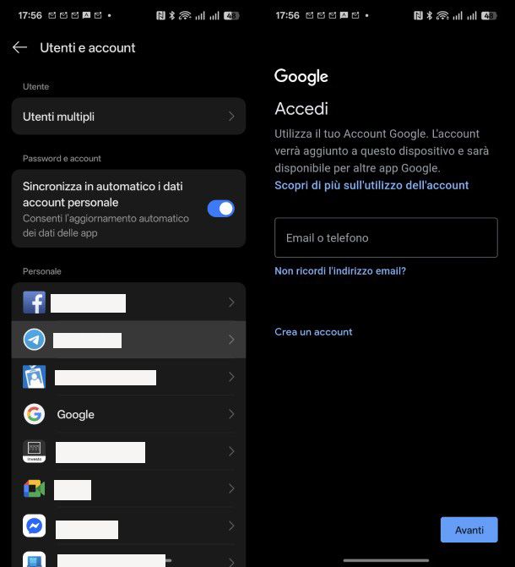Expand the Google row chevron
The width and height of the screenshot is (515, 567).
click(x=231, y=414)
